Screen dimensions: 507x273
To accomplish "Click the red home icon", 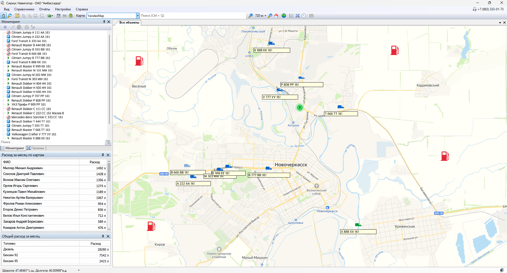I will [276, 16].
